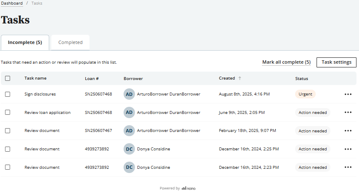Go to Dashboard breadcrumb link
The width and height of the screenshot is (359, 191).
(x=12, y=3)
